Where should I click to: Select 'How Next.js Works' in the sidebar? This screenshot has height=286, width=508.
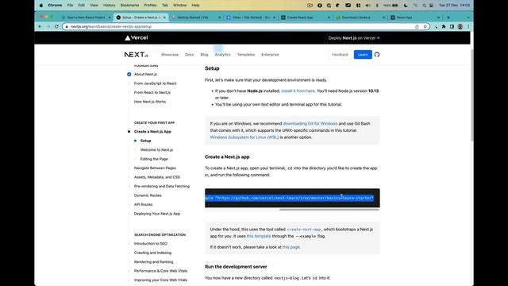pyautogui.click(x=150, y=102)
